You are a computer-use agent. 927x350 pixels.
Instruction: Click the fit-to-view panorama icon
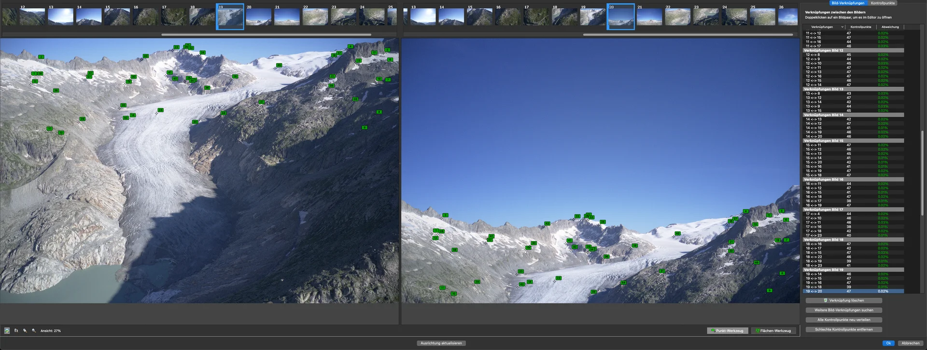click(7, 331)
